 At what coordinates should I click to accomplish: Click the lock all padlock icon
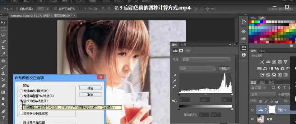point(276,101)
